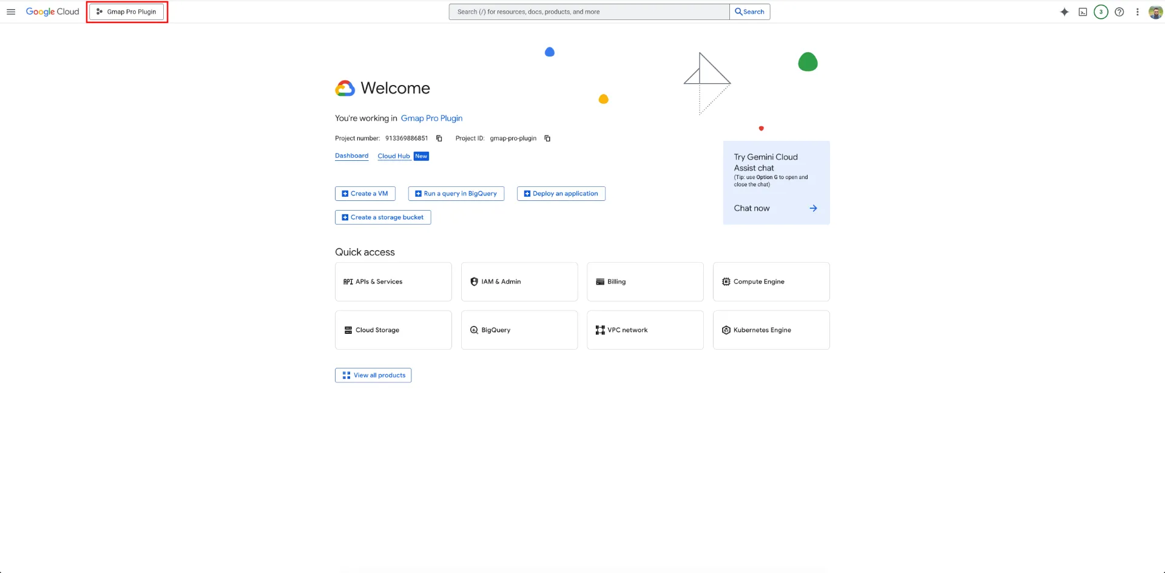The image size is (1165, 573).
Task: Click project number 913369886851 text
Action: (x=407, y=138)
